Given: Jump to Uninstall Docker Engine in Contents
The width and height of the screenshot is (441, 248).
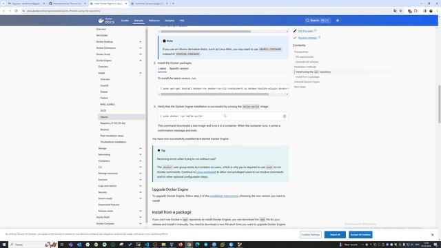Looking at the screenshot, I should [x=307, y=82].
